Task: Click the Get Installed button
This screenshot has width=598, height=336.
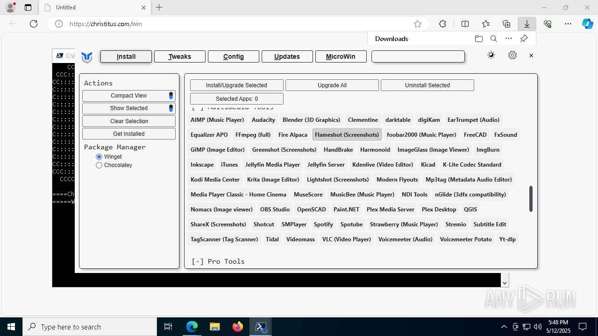Action: click(x=129, y=134)
